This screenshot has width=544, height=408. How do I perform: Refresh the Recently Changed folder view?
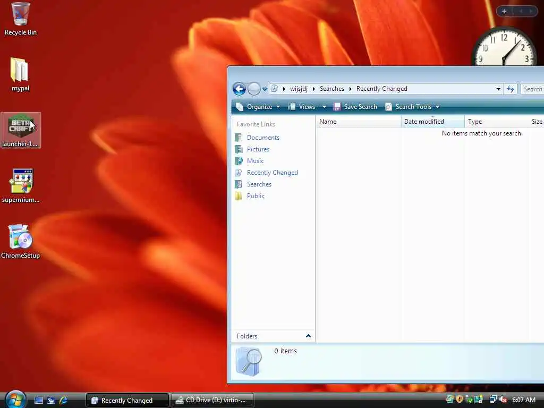pos(511,89)
